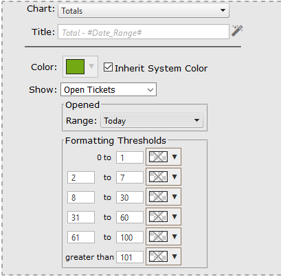Screen dimensions: 281x277
Task: Open the Color swatch dropdown arrow
Action: point(91,67)
